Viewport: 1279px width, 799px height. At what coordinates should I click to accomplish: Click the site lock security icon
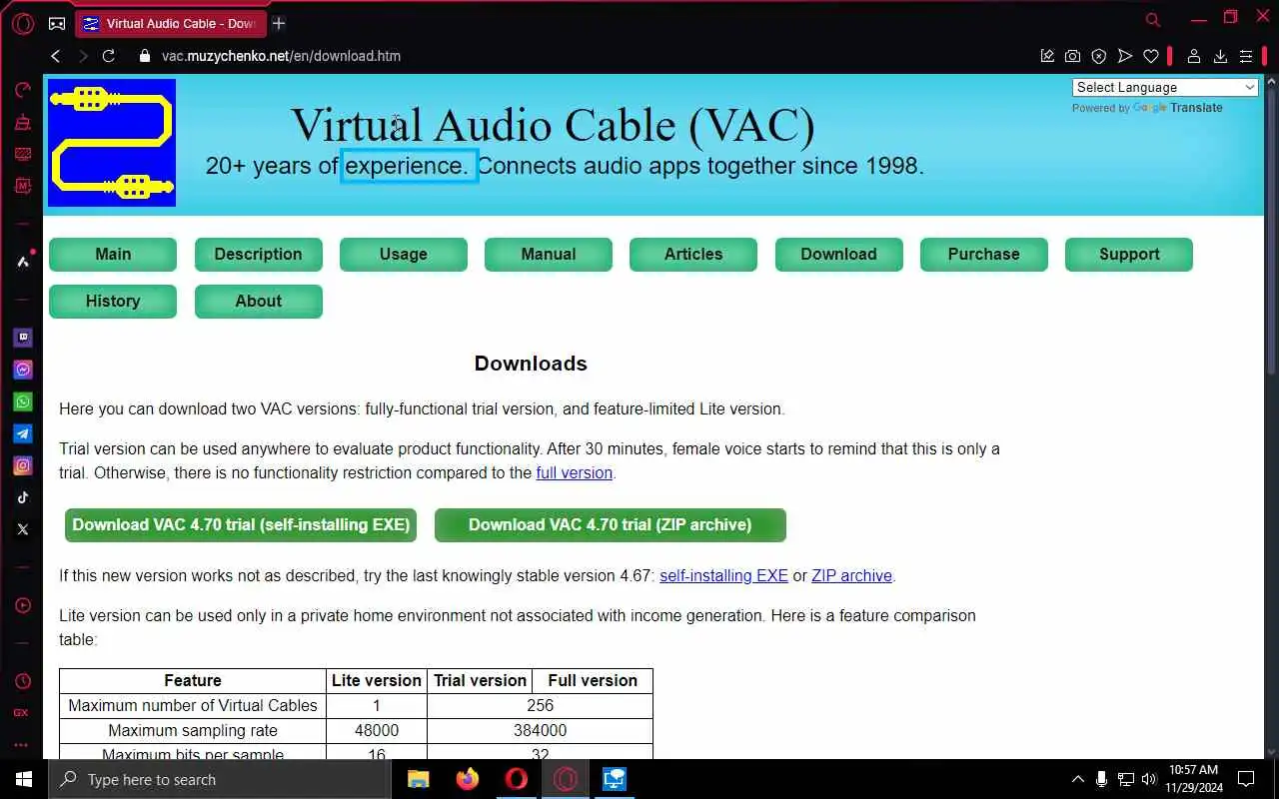click(145, 56)
